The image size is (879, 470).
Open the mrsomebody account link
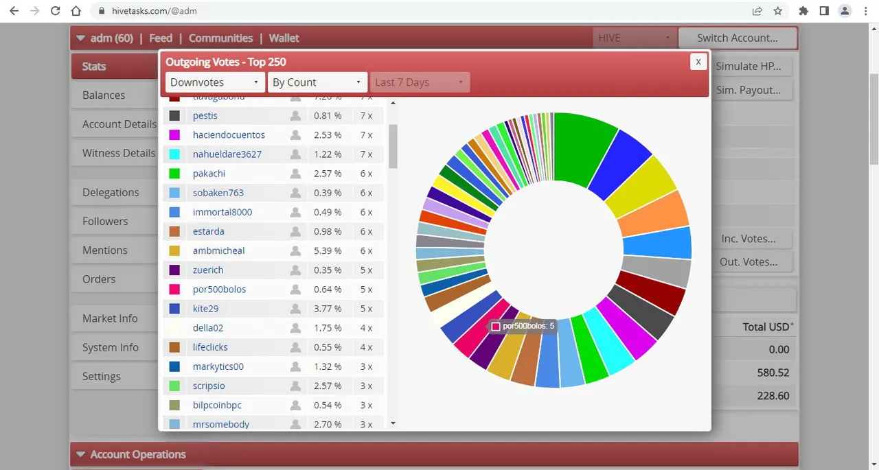pyautogui.click(x=221, y=424)
